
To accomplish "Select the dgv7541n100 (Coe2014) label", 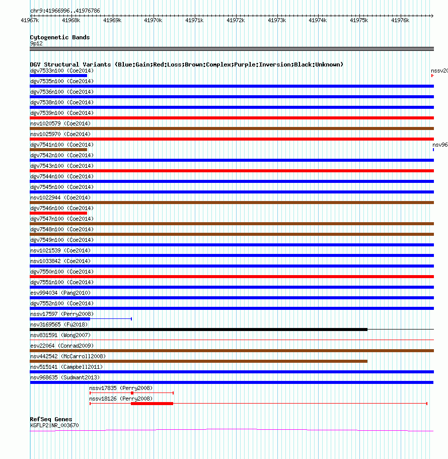I will pos(62,145).
